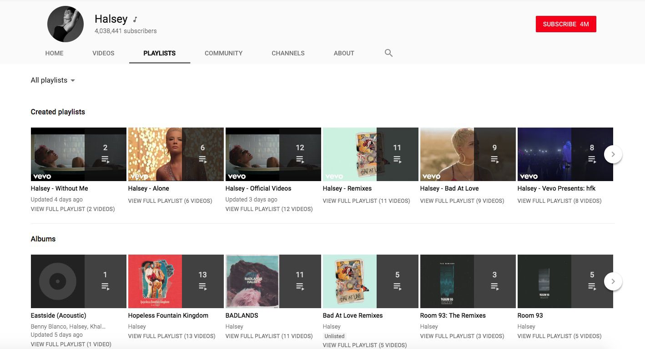Click the music note badge beside Halsey
This screenshot has height=349, width=645.
pos(135,19)
